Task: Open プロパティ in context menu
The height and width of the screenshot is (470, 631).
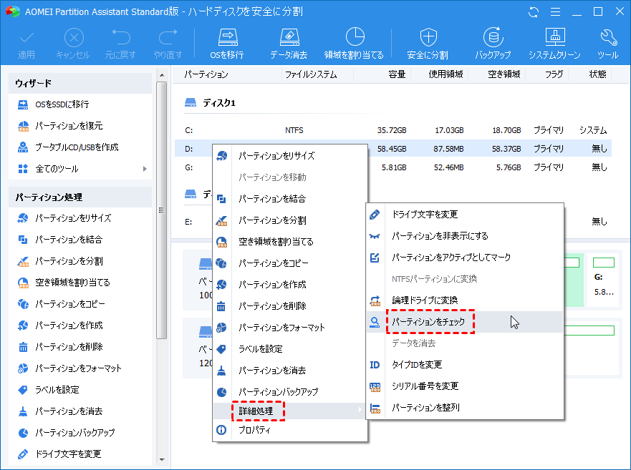Action: coord(290,430)
